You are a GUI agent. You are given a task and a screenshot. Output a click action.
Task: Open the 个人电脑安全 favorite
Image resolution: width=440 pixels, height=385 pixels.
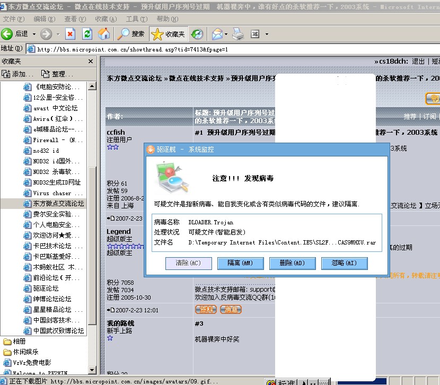[51, 225]
